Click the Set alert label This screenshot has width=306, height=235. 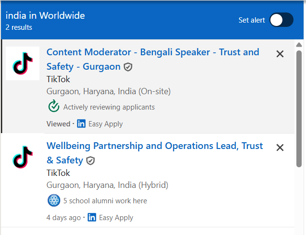(x=252, y=20)
